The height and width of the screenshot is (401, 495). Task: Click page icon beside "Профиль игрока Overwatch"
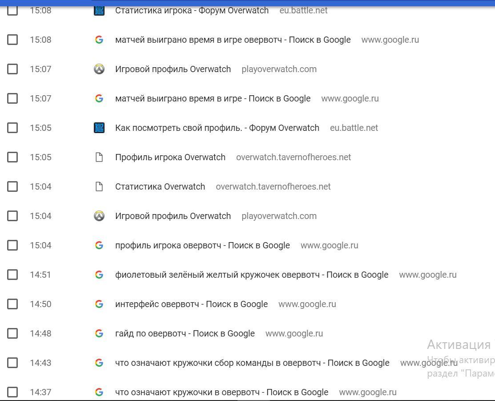tap(99, 157)
